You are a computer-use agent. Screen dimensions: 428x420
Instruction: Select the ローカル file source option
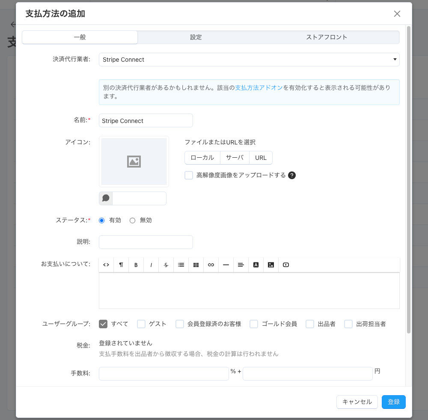point(202,158)
